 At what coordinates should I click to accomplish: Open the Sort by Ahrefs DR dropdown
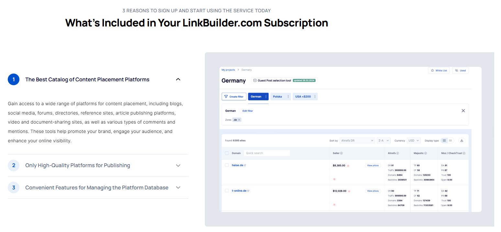357,140
